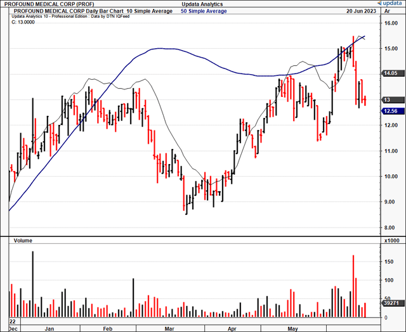Click the Dec month label
This screenshot has height=332, width=406.
[13, 329]
